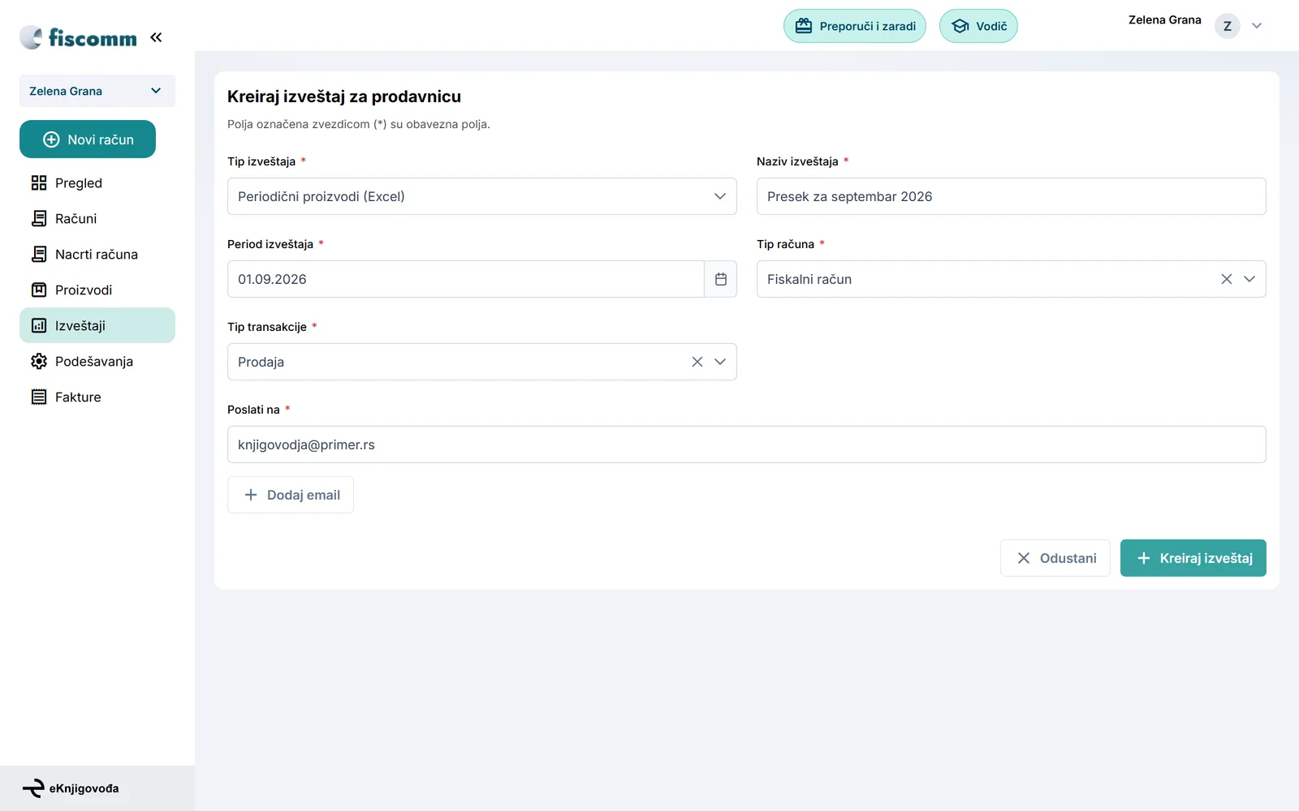Clear the Tip računa selection
Viewport: 1299px width, 811px height.
[1226, 279]
